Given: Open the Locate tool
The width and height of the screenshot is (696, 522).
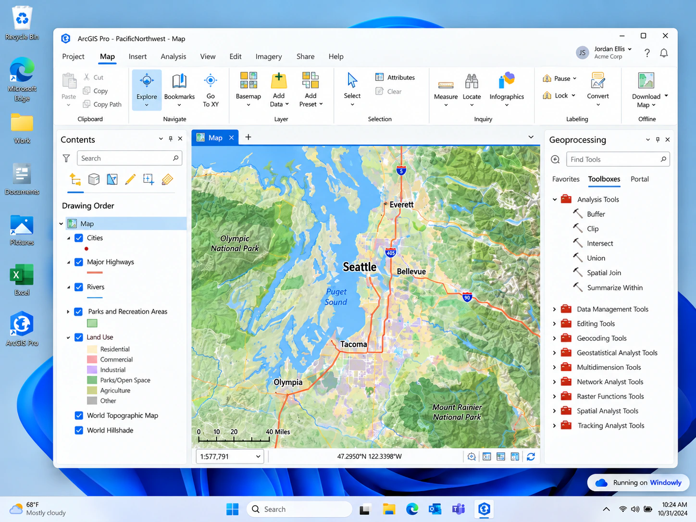Looking at the screenshot, I should (472, 90).
